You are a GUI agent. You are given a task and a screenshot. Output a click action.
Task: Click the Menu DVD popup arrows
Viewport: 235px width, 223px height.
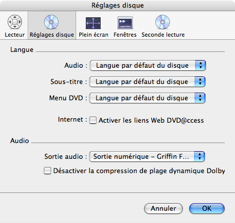point(200,98)
